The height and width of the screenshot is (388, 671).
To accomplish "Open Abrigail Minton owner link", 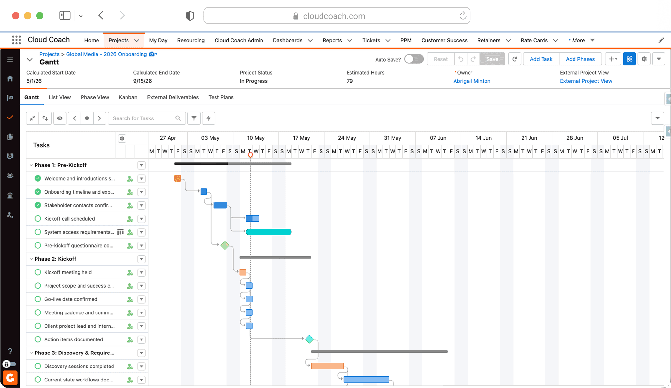I will 472,81.
